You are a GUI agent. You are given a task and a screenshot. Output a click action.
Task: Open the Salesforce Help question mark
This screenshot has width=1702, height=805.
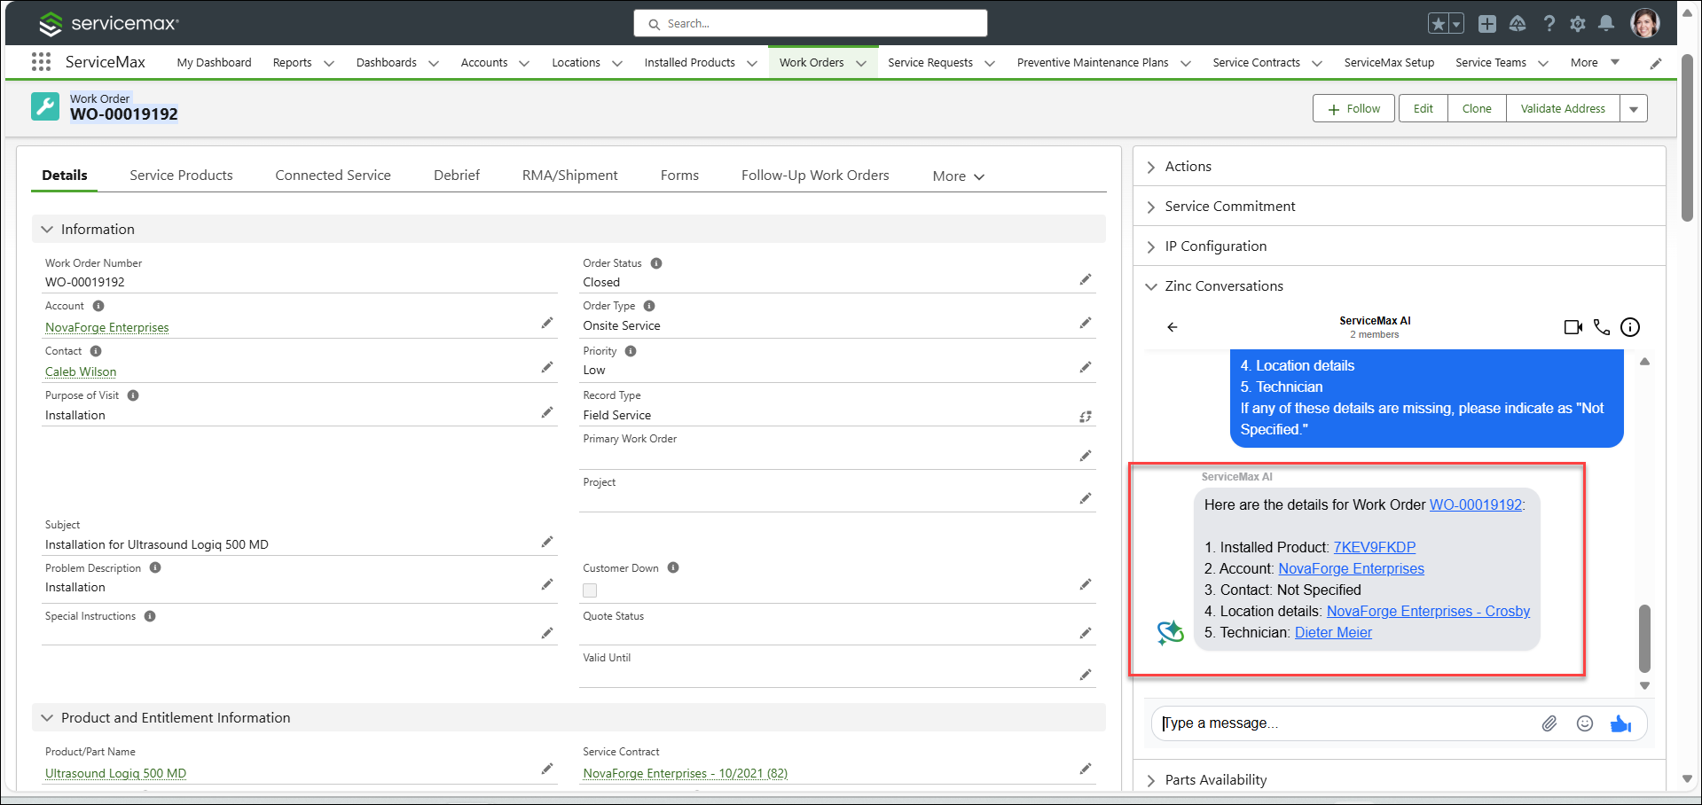(1549, 24)
